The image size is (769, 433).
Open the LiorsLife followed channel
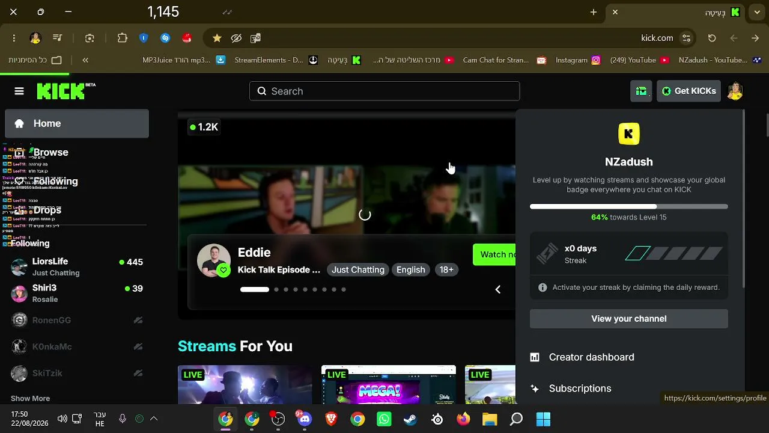pos(77,267)
